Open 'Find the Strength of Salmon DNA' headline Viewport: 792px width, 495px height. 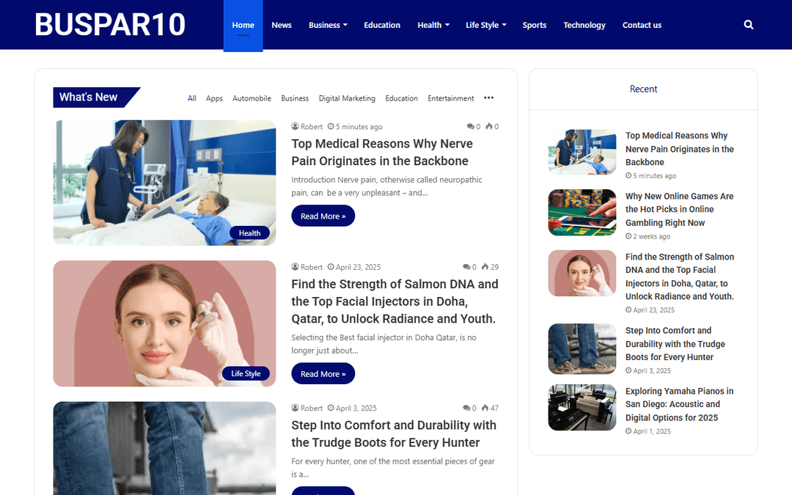pos(395,301)
